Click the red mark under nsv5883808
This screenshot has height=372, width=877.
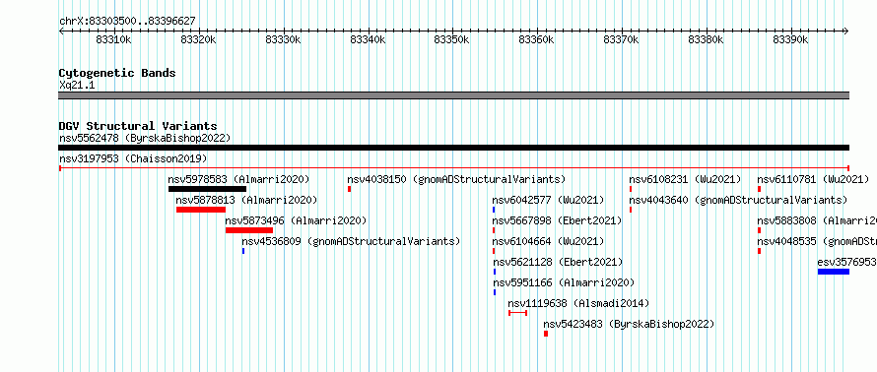759,230
